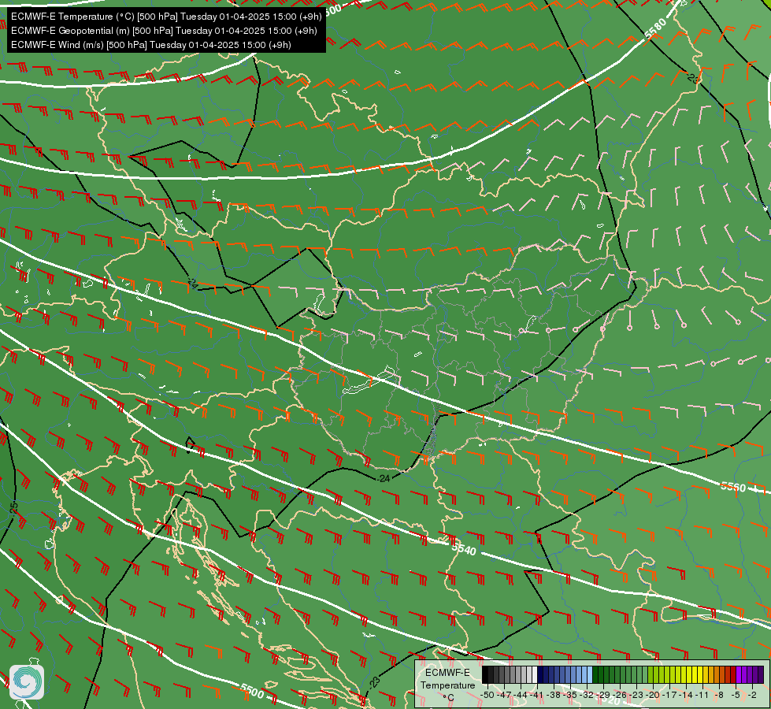Click the -11 legend tick label

[x=702, y=695]
